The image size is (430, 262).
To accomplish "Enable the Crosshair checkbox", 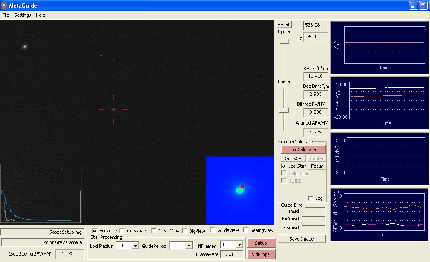I will 122,231.
